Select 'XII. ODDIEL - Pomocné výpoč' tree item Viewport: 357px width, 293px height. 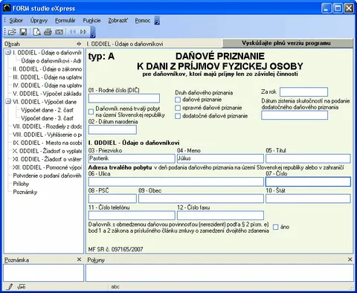48,167
